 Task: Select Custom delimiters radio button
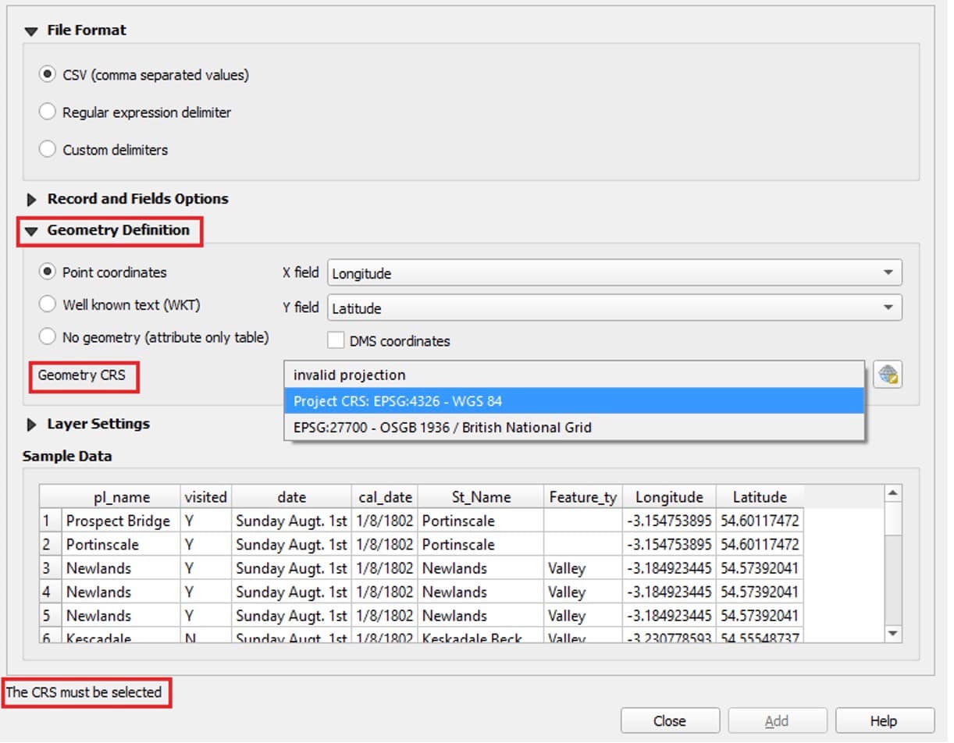coord(48,150)
